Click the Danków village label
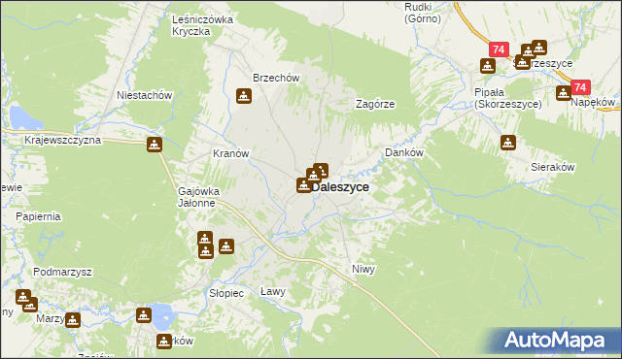 (x=404, y=152)
